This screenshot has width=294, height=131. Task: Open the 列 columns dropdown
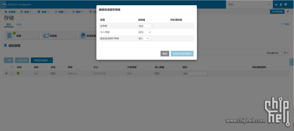(286, 53)
